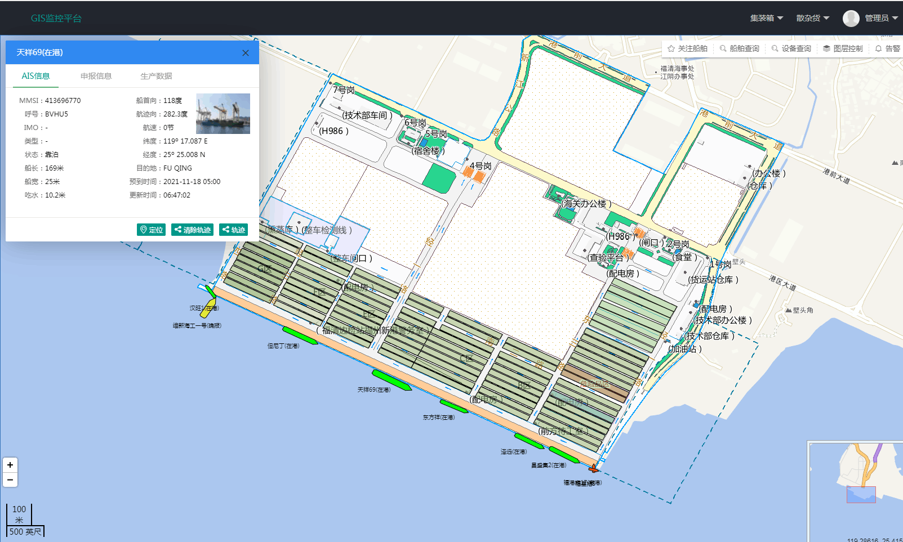Expand the 集装箱 dropdown menu
The image size is (903, 542).
pyautogui.click(x=766, y=18)
